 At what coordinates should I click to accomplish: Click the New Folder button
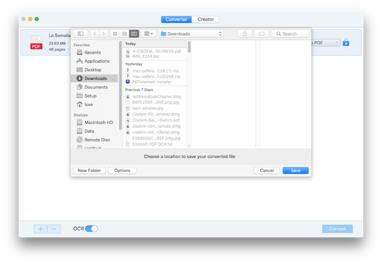pyautogui.click(x=89, y=171)
